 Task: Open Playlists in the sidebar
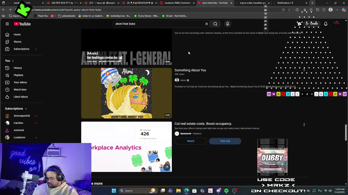pos(18,75)
